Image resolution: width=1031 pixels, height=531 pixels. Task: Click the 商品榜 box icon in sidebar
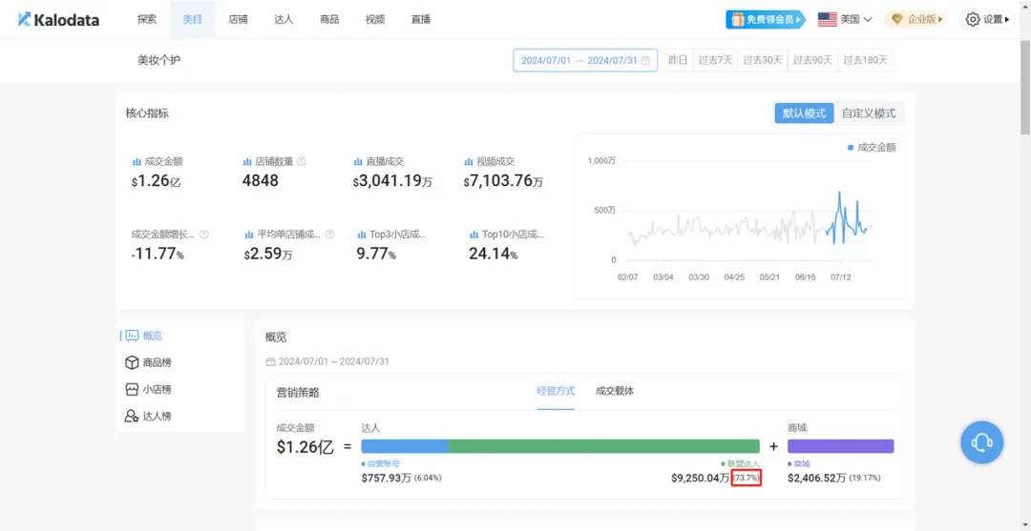132,363
